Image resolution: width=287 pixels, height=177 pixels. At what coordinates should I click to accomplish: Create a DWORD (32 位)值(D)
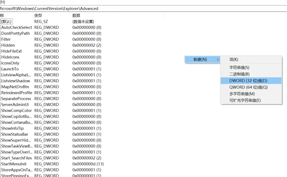251,81
